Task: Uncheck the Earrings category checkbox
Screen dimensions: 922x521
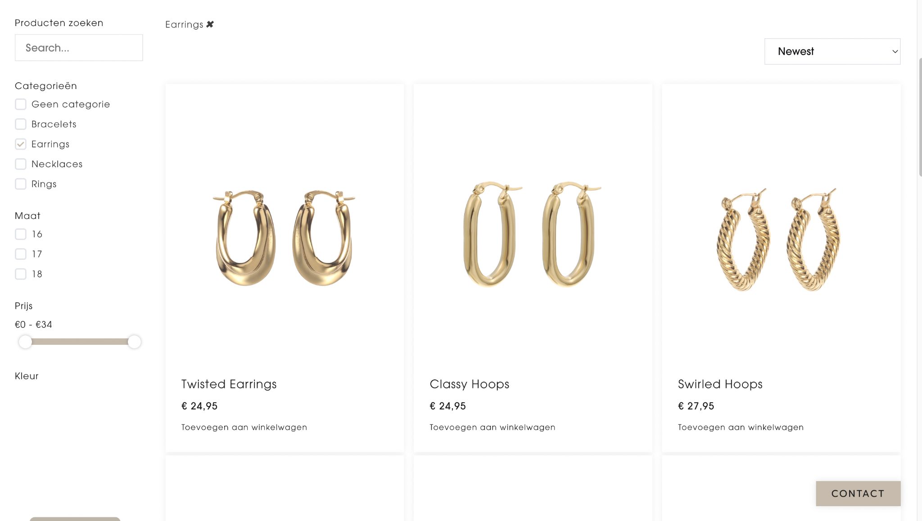Action: [x=21, y=144]
